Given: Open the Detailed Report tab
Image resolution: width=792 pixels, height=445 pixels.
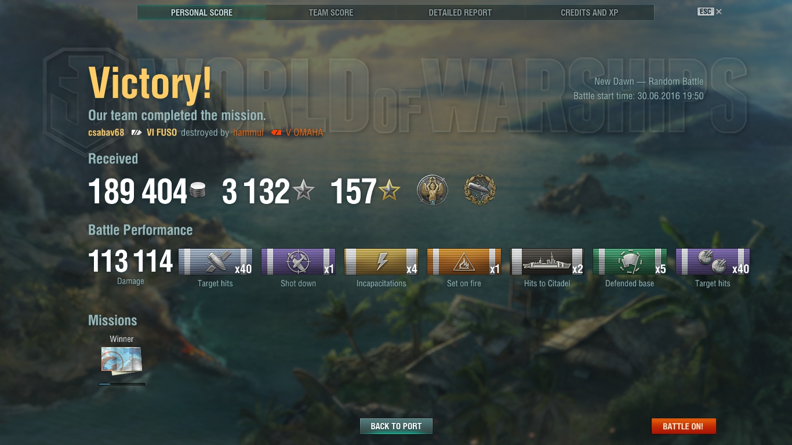Looking at the screenshot, I should point(460,12).
